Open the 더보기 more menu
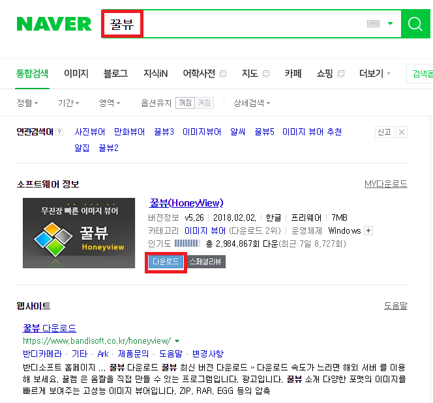 (x=374, y=74)
